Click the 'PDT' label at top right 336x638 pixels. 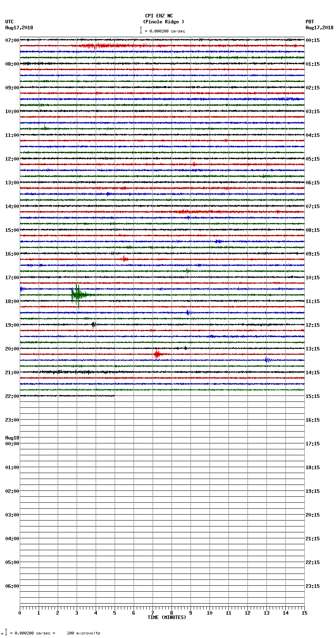(310, 22)
